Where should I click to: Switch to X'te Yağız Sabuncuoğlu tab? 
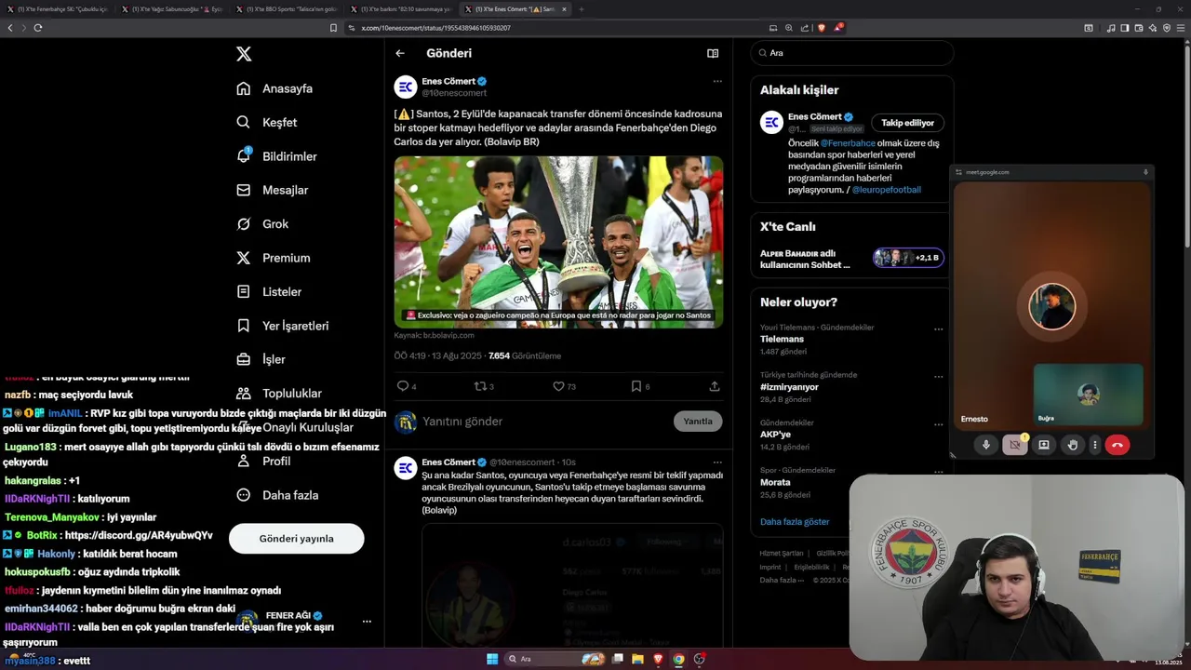tap(172, 9)
